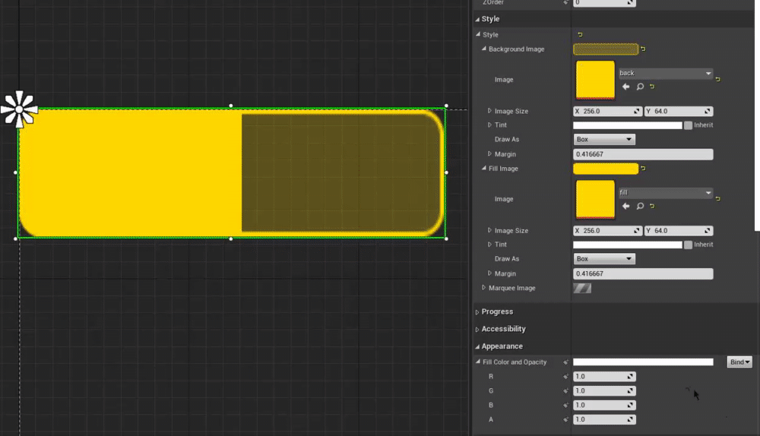The image size is (760, 436).
Task: Click the anchor flower widget on canvas
Action: click(x=19, y=109)
